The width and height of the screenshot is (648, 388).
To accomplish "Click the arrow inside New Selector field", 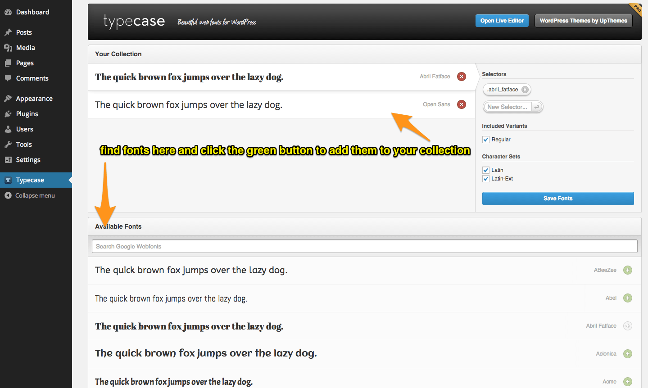I will click(537, 107).
